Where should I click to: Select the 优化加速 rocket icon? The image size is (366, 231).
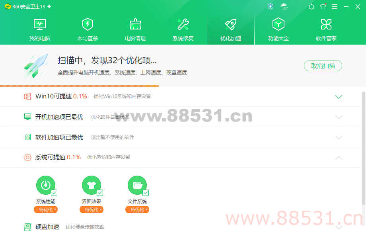(231, 24)
